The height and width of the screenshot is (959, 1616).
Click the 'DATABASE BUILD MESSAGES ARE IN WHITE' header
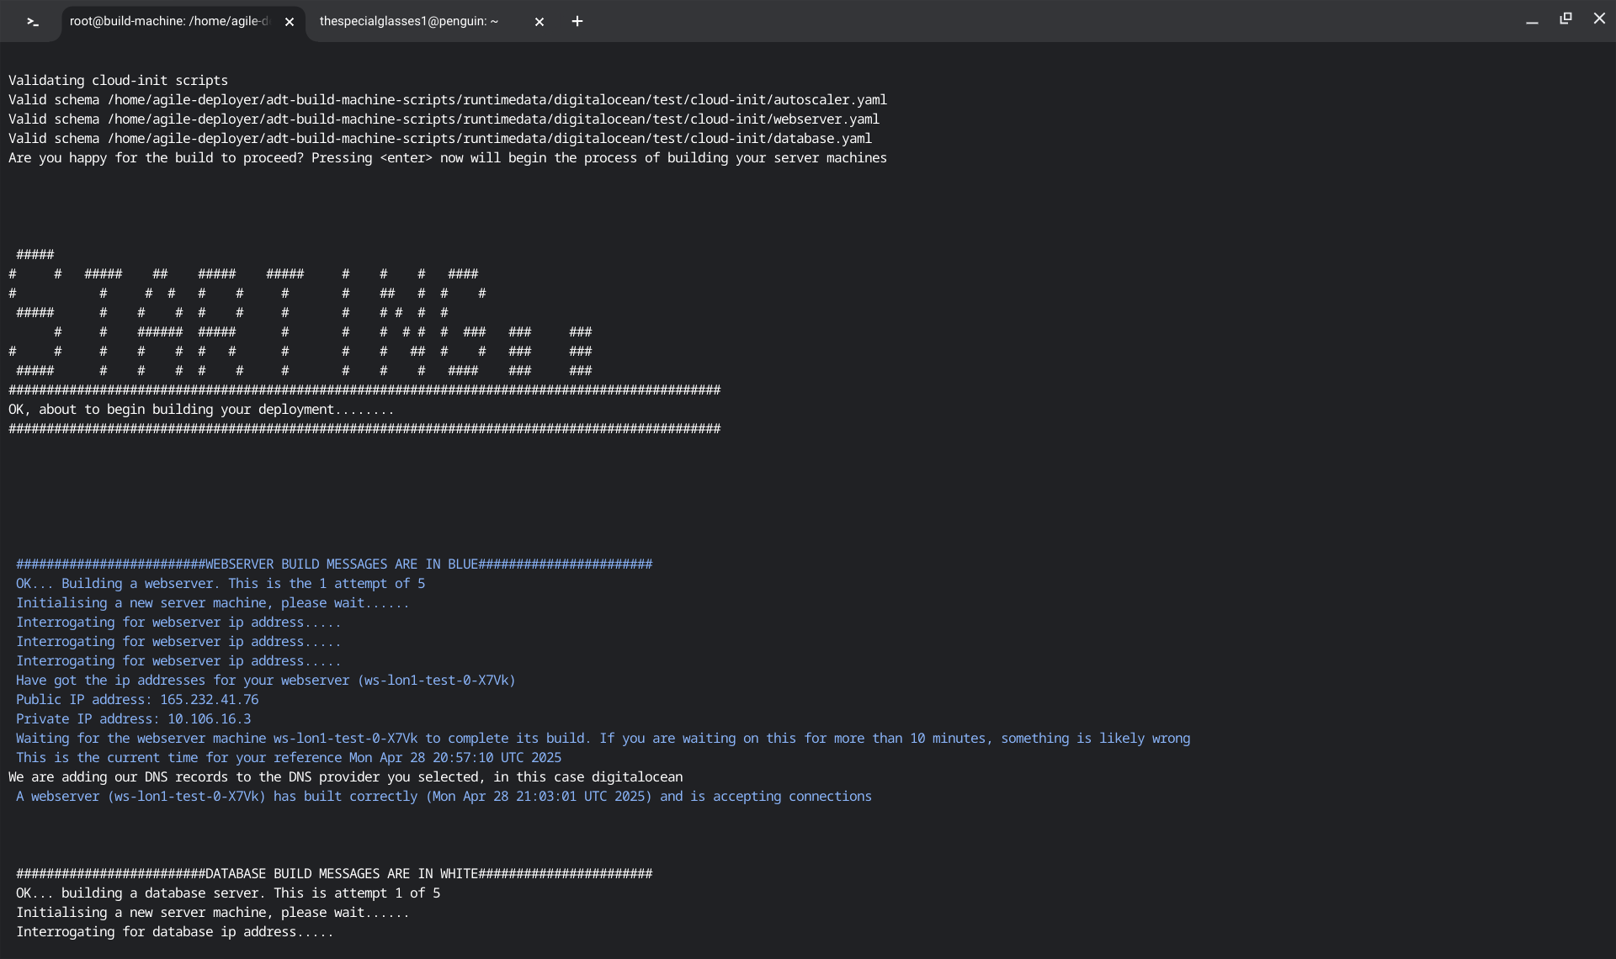(x=334, y=874)
